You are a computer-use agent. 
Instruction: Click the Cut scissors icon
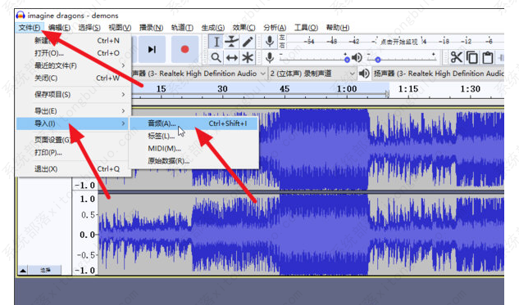(457, 57)
